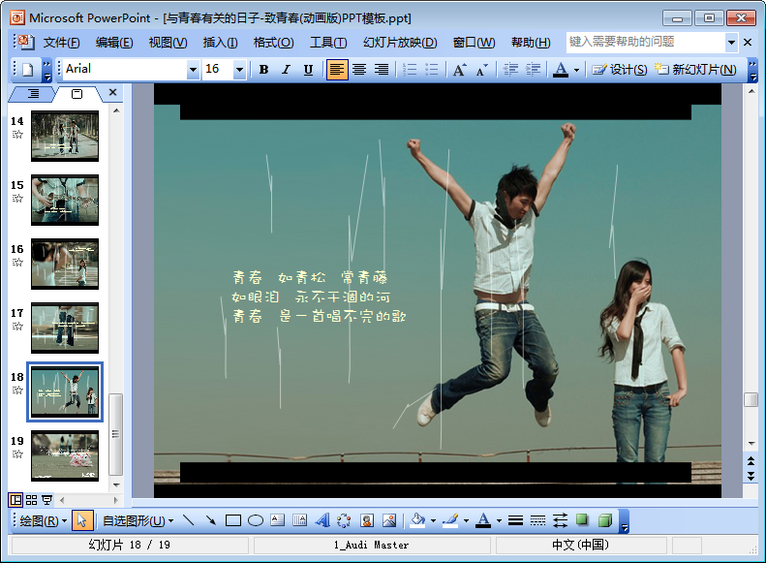Expand the font size 16 dropdown
The height and width of the screenshot is (563, 766).
tap(239, 70)
